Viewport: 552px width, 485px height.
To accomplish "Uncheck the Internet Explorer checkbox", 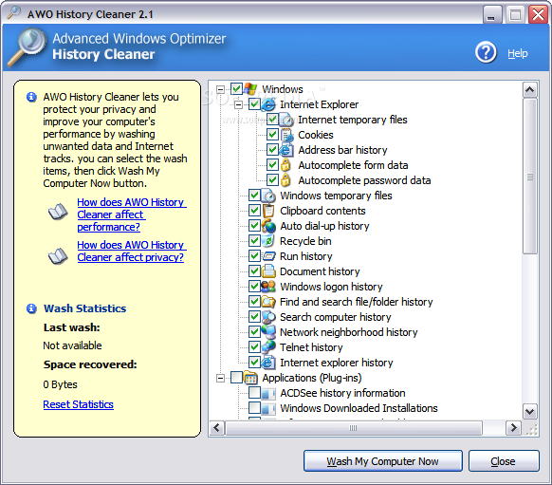I will [x=254, y=103].
